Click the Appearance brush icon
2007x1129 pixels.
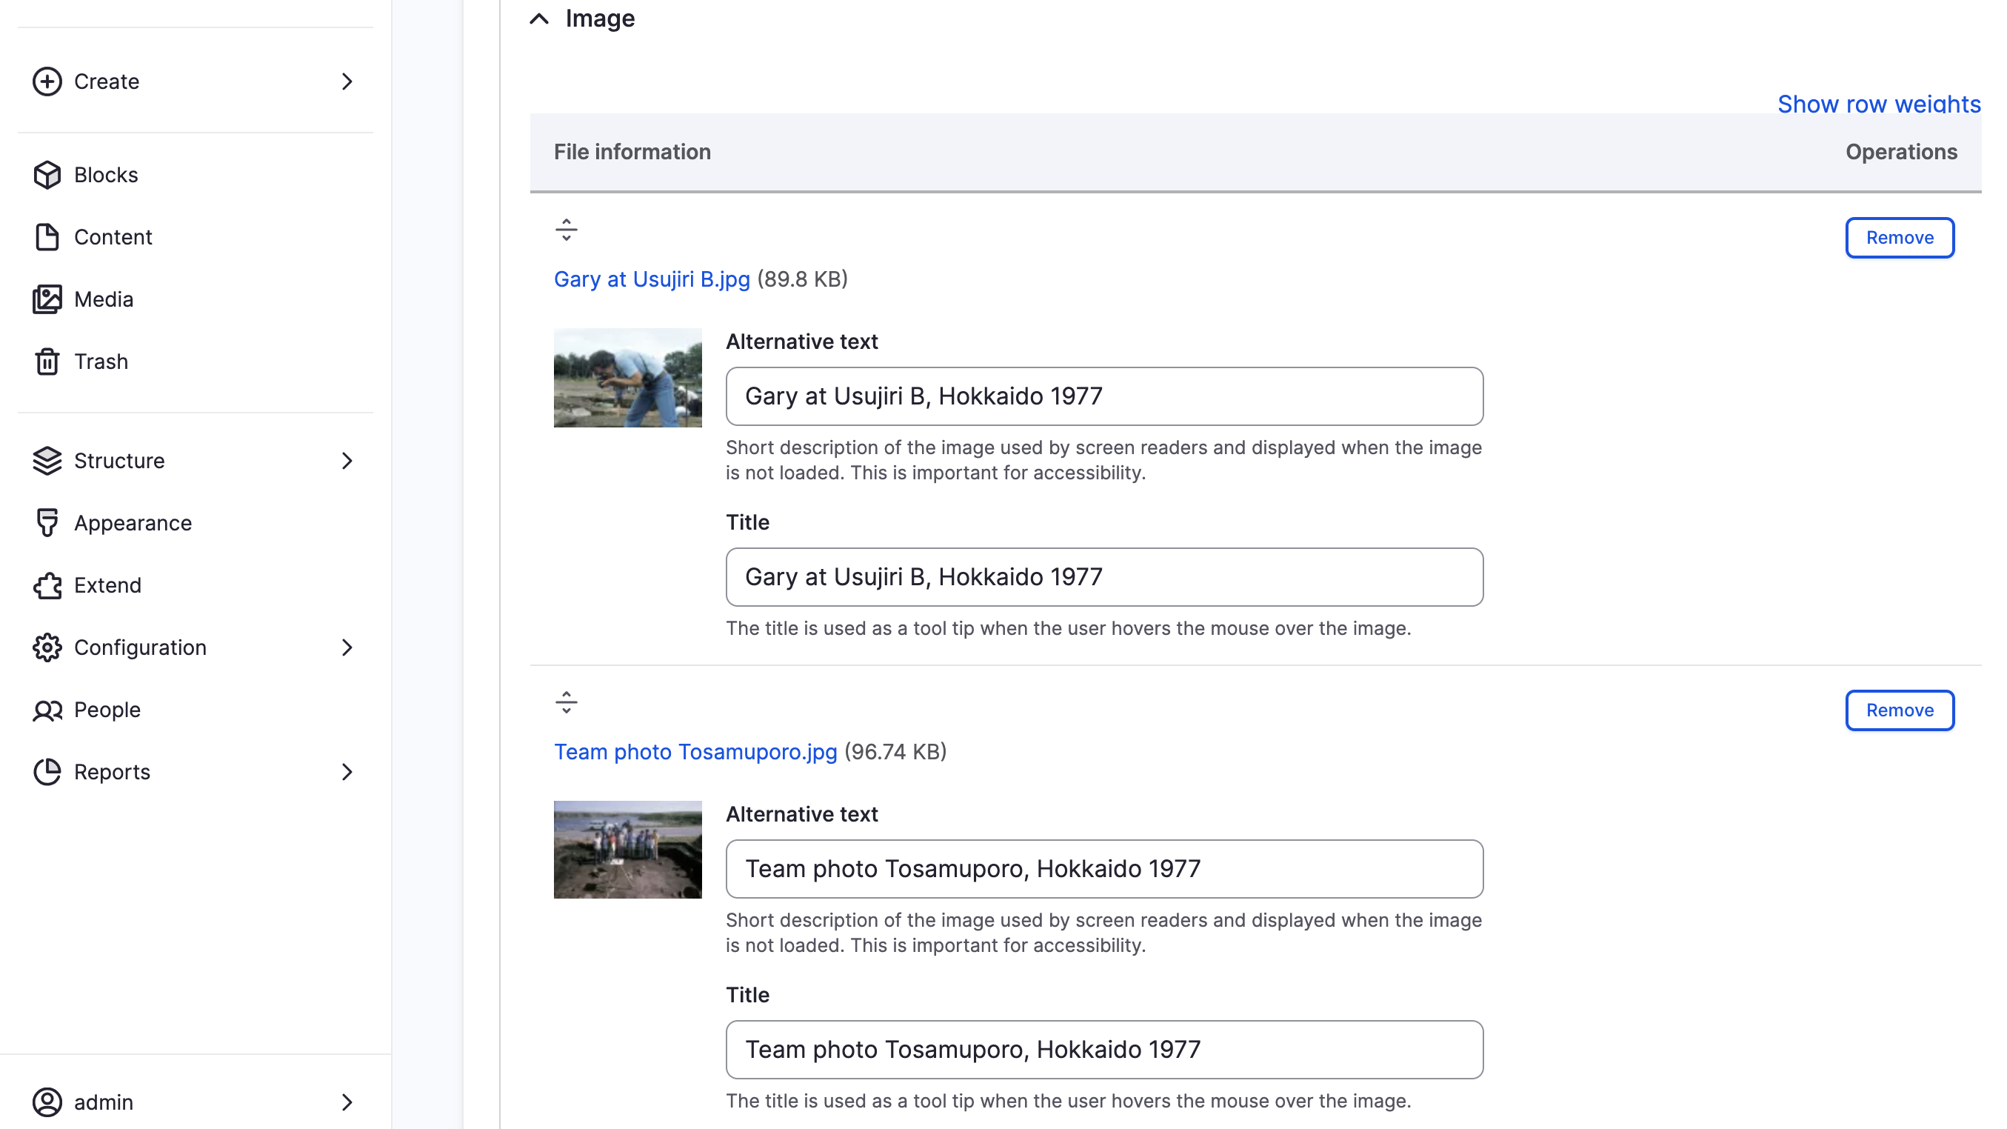(47, 523)
